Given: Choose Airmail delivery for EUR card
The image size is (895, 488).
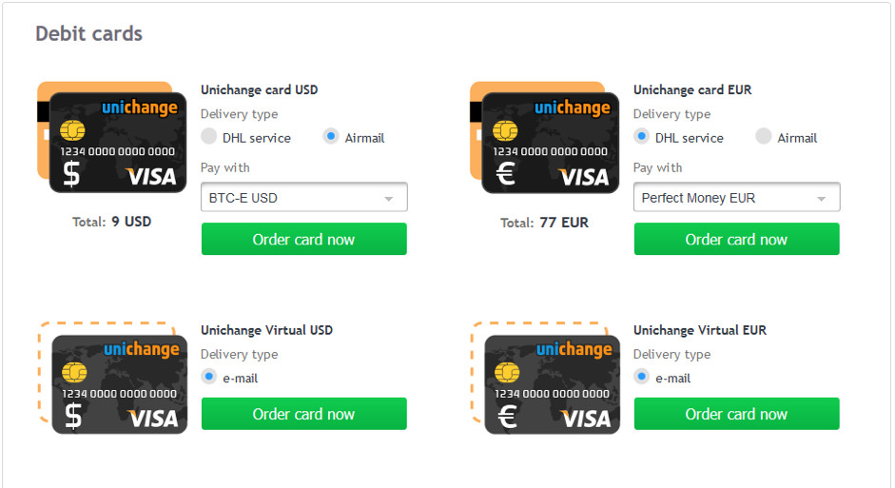Looking at the screenshot, I should (764, 137).
